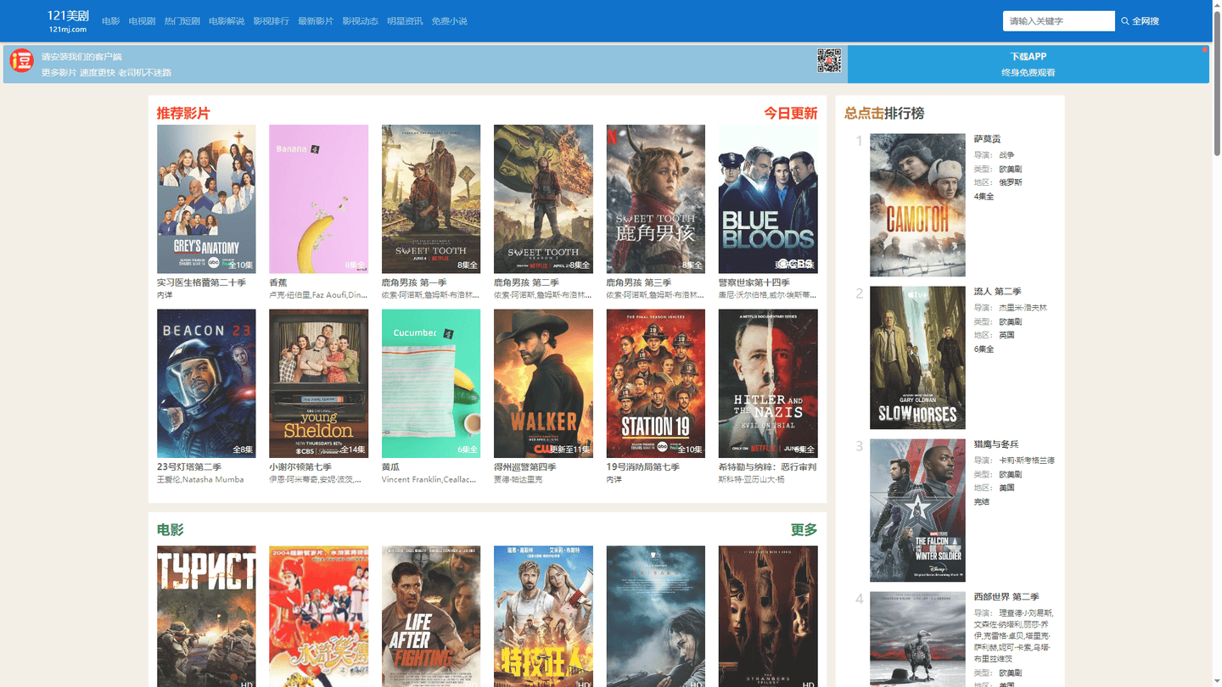Image resolution: width=1222 pixels, height=687 pixels.
Task: Focus the keyword search input field
Action: (x=1059, y=21)
